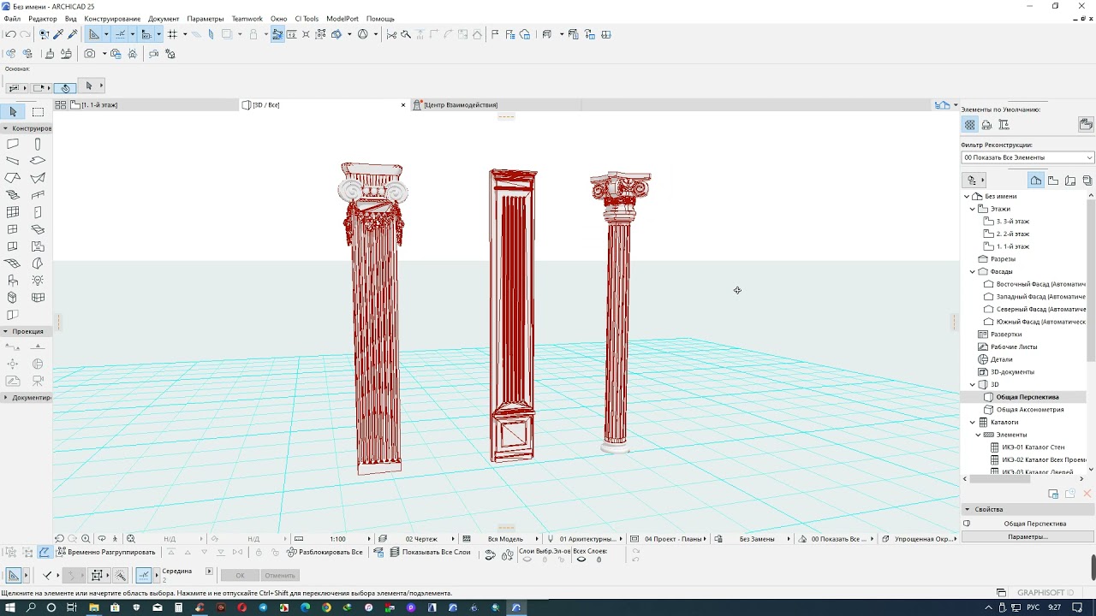Expand the Документирование toolbox group

tap(5, 398)
